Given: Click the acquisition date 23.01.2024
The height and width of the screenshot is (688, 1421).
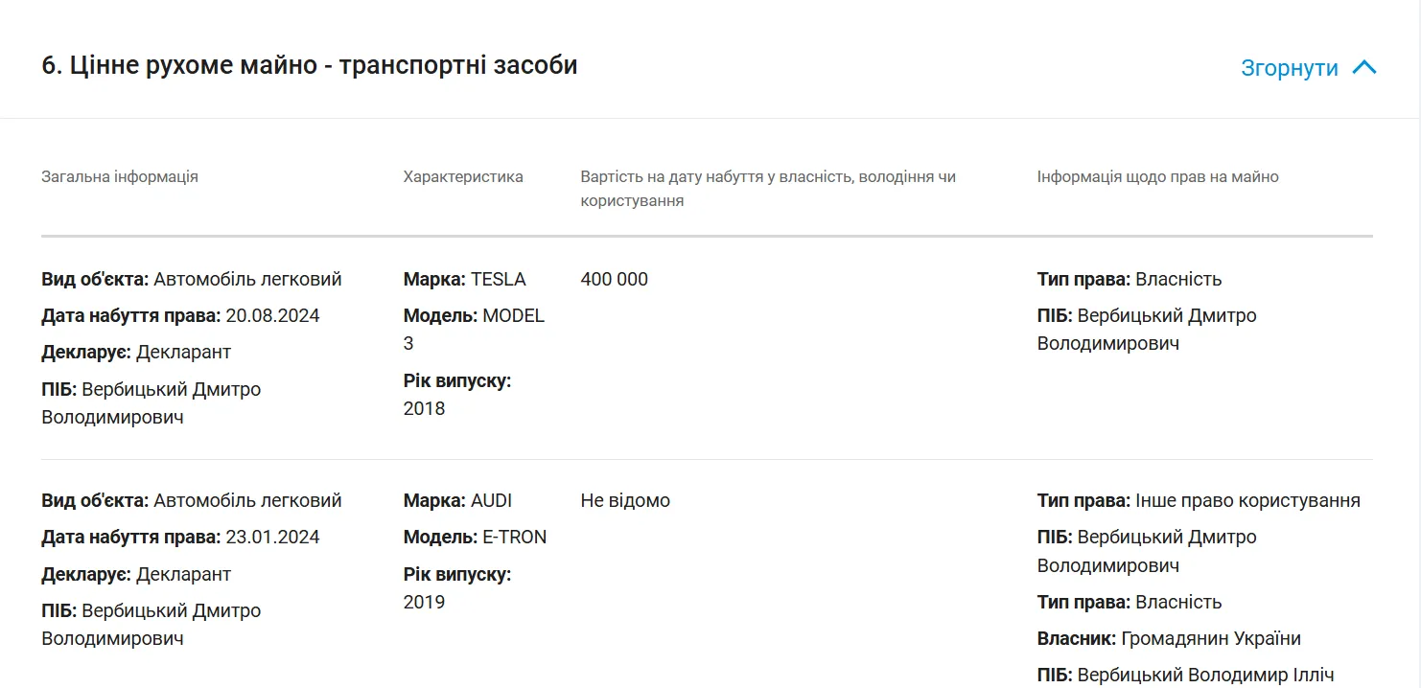Looking at the screenshot, I should coord(272,537).
